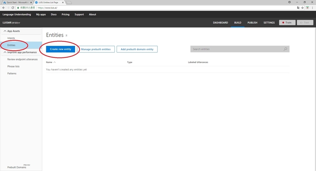316x171 pixels.
Task: Click the help question mark beside Entities title
Action: (66, 36)
